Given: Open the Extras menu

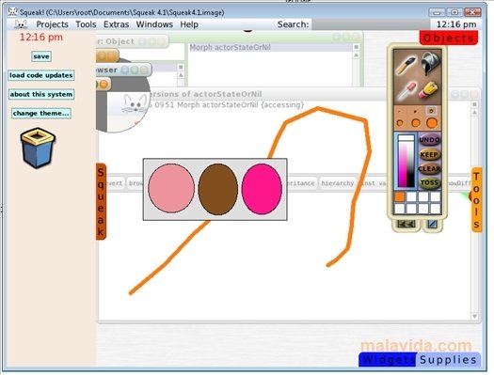Looking at the screenshot, I should pos(117,24).
